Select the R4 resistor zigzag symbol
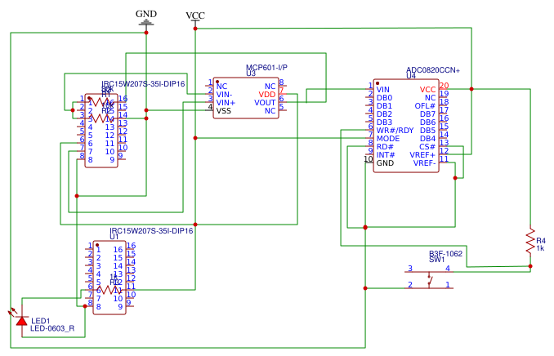The width and height of the screenshot is (554, 356). [530, 240]
